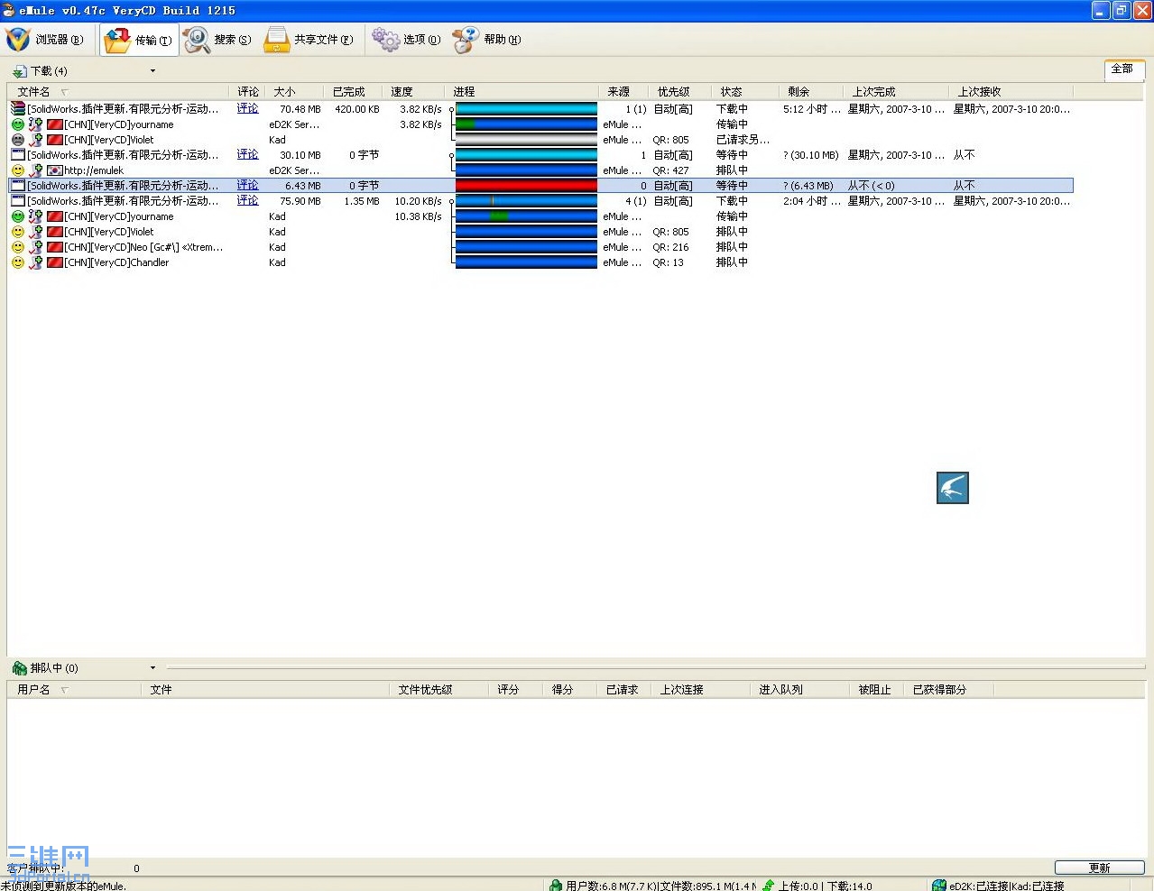1154x891 pixels.
Task: Sort downloads by the 优先级 priority column
Action: coord(681,92)
